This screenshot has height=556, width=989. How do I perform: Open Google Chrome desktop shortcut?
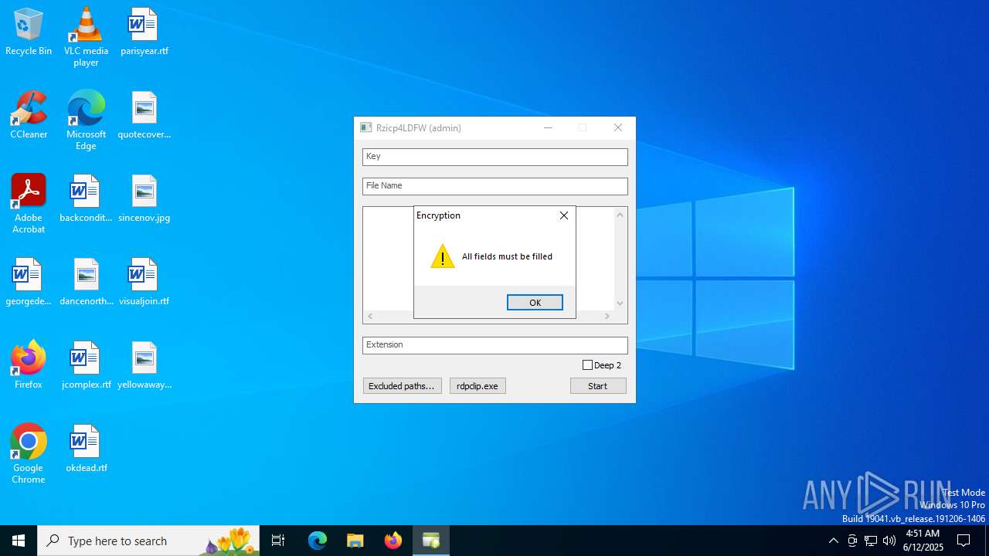tap(29, 454)
